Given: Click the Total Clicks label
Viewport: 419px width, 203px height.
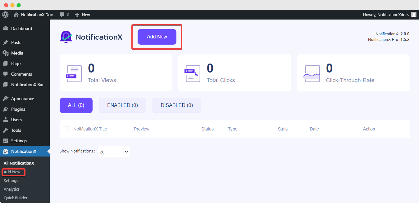Looking at the screenshot, I should point(221,80).
